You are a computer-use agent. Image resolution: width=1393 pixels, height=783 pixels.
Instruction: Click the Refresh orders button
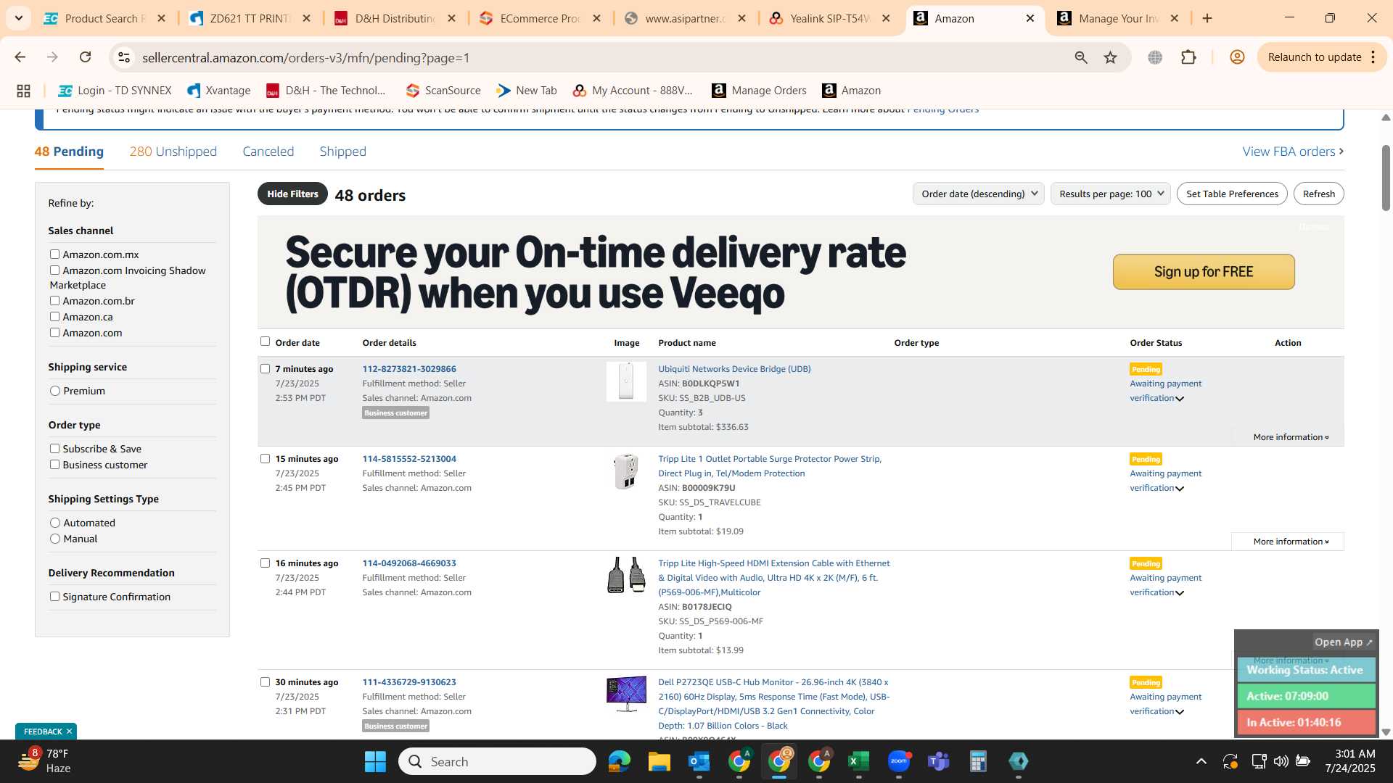tap(1318, 194)
